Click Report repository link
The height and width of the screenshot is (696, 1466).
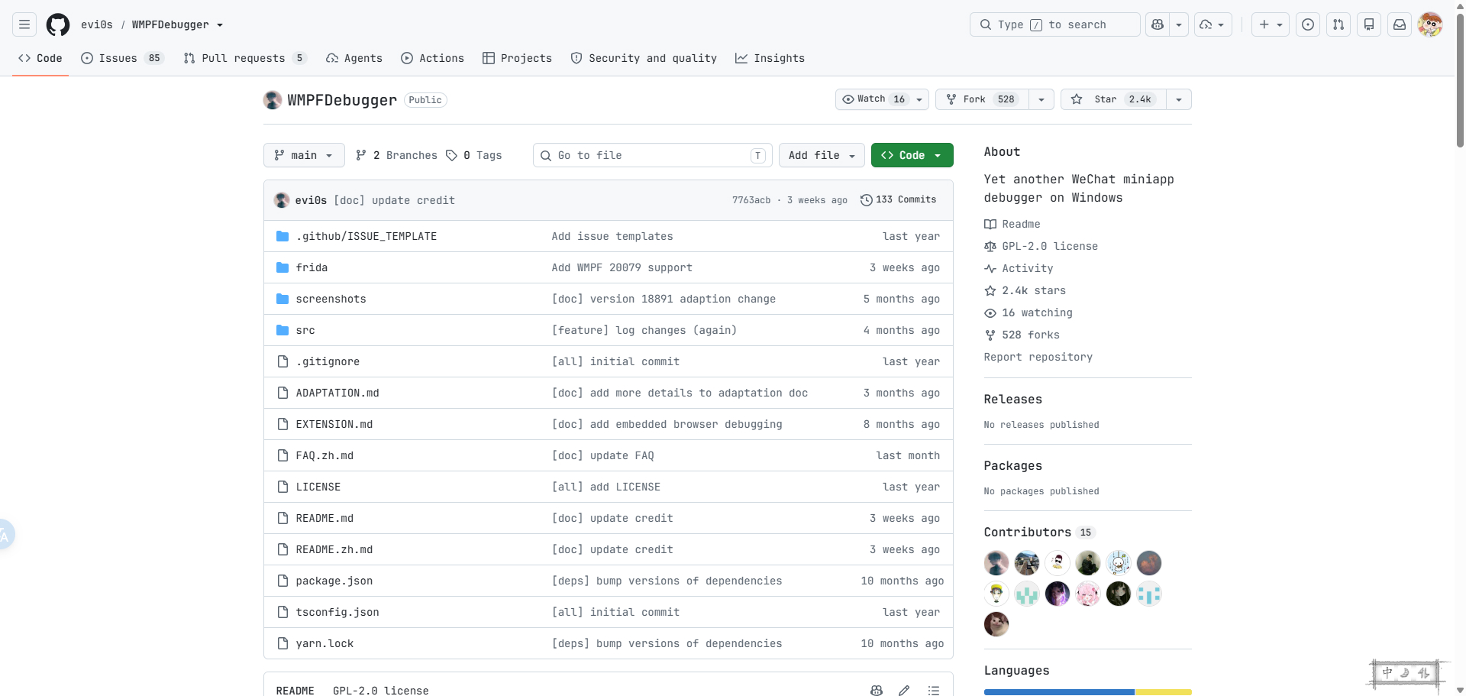pos(1038,357)
